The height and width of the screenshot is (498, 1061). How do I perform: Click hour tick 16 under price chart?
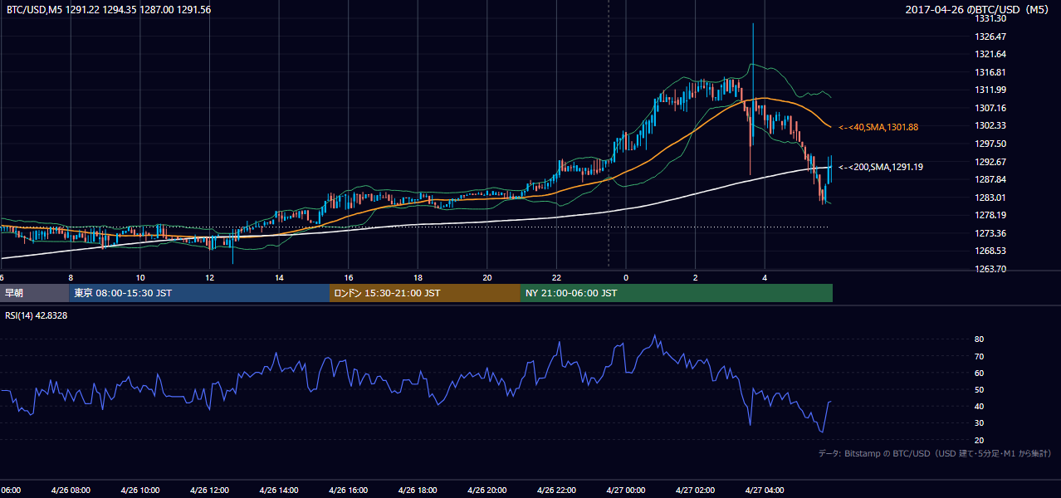tap(349, 277)
